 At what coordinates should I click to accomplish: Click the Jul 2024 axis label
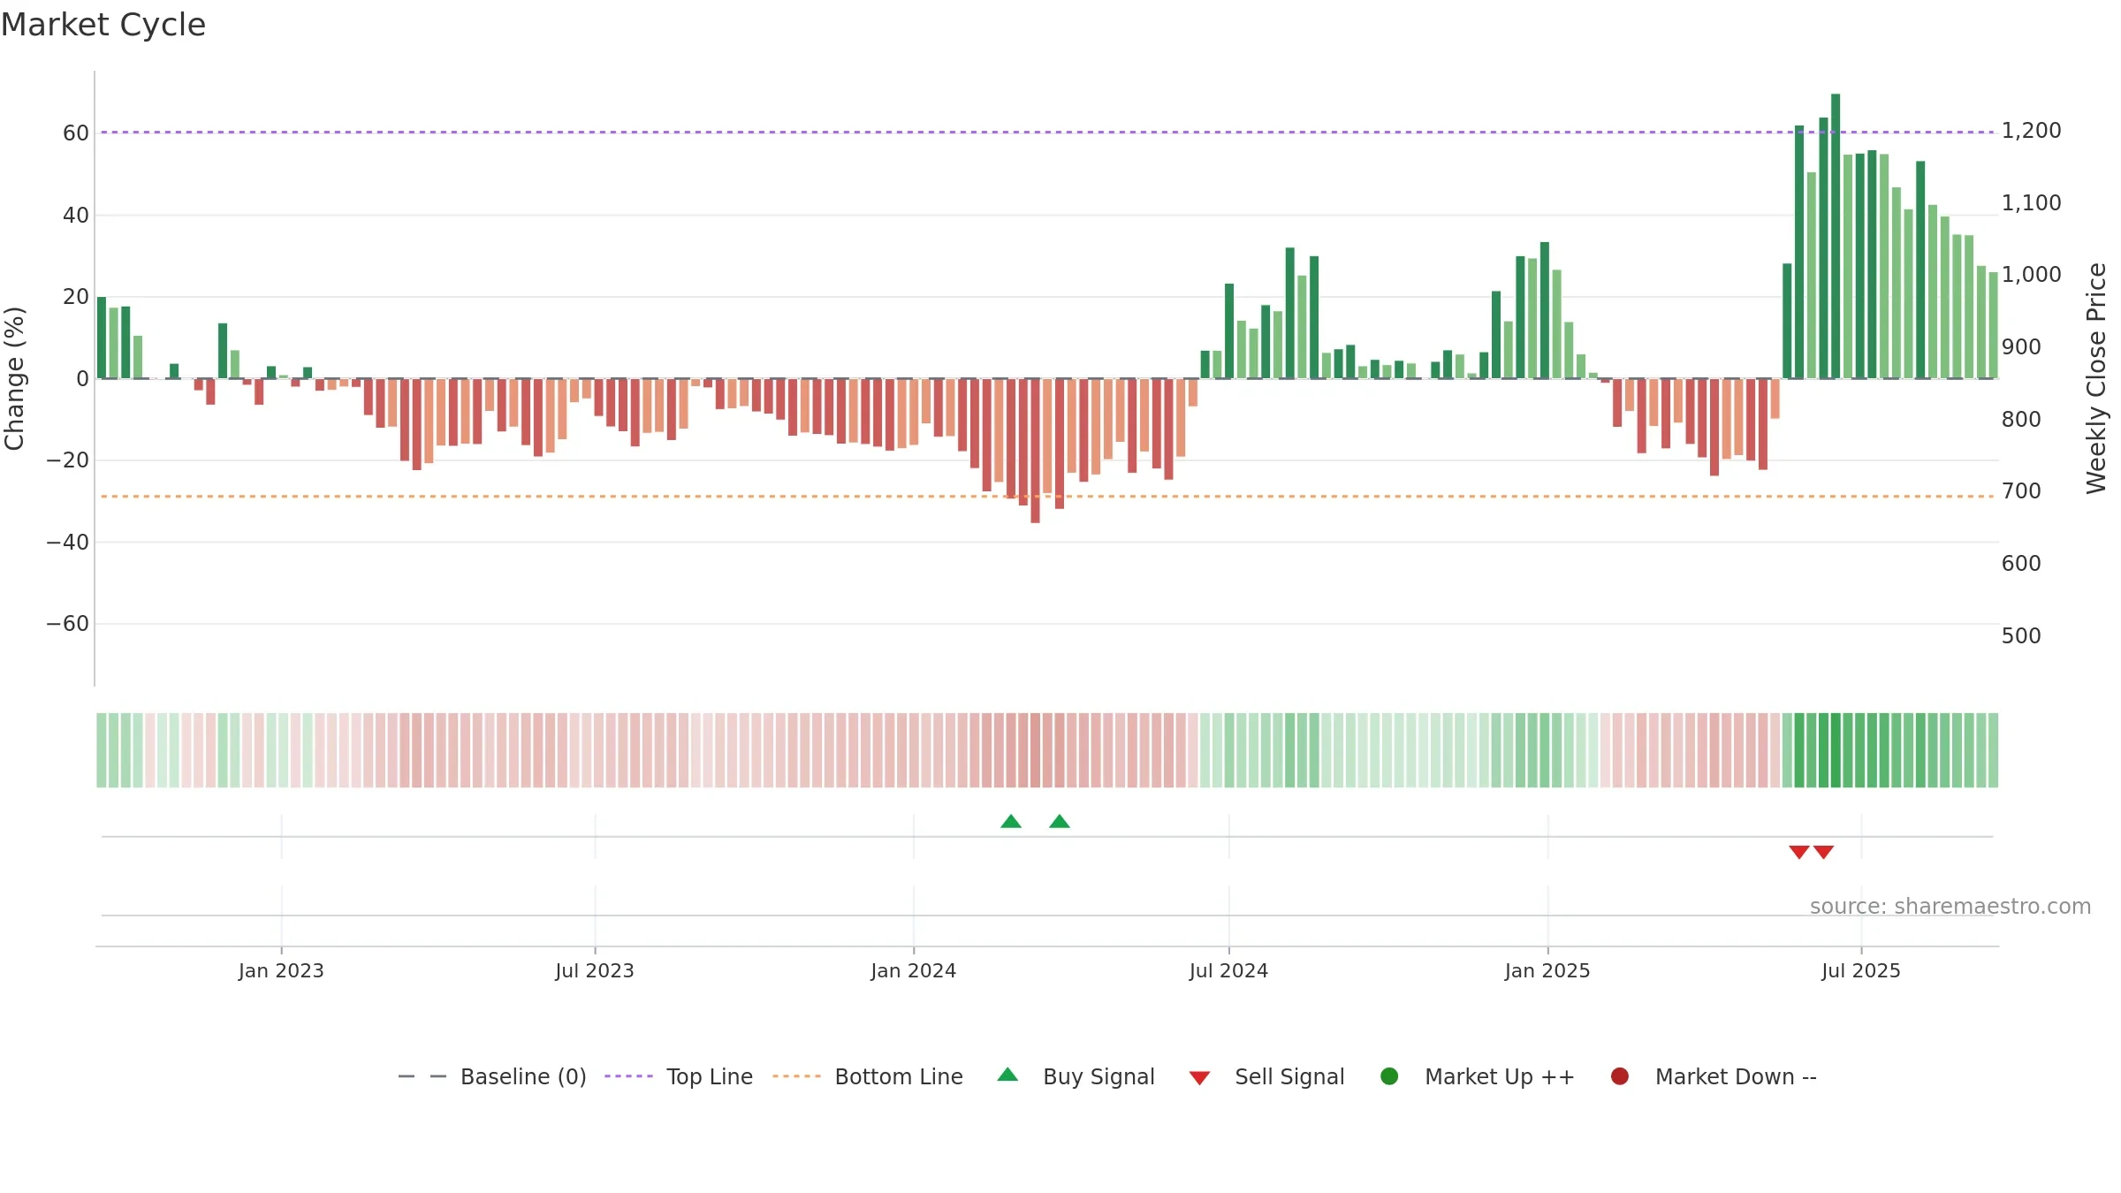(x=1228, y=971)
